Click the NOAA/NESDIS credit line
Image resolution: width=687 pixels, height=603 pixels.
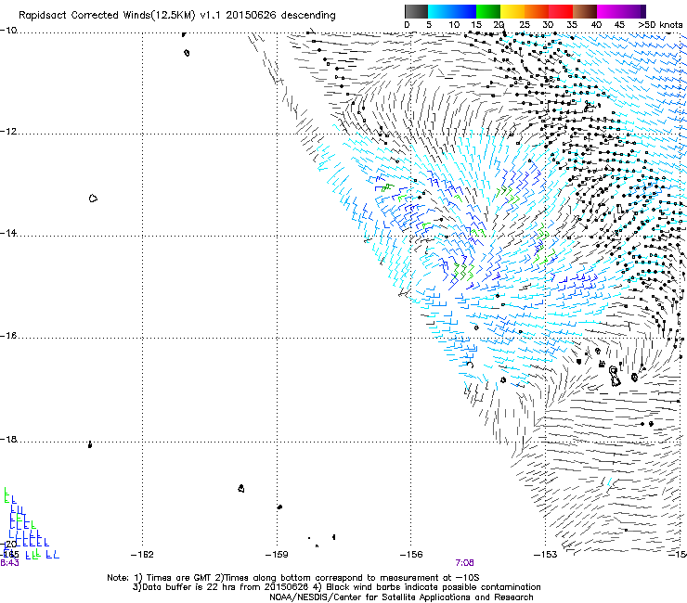pyautogui.click(x=401, y=597)
